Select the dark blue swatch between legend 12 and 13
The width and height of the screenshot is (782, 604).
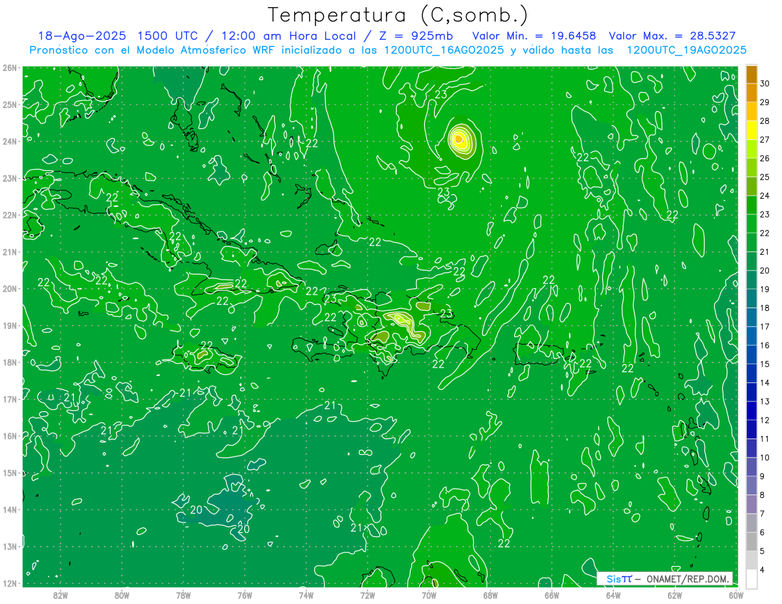752,410
